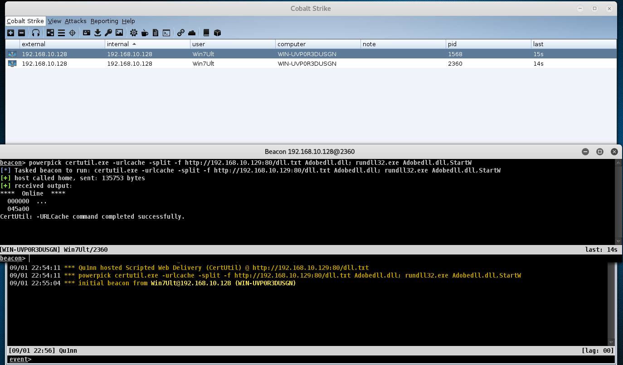Viewport: 623px width, 365px height.
Task: Click the "Qu1nn hosted Scripted Web Delivery" event line
Action: pos(189,268)
